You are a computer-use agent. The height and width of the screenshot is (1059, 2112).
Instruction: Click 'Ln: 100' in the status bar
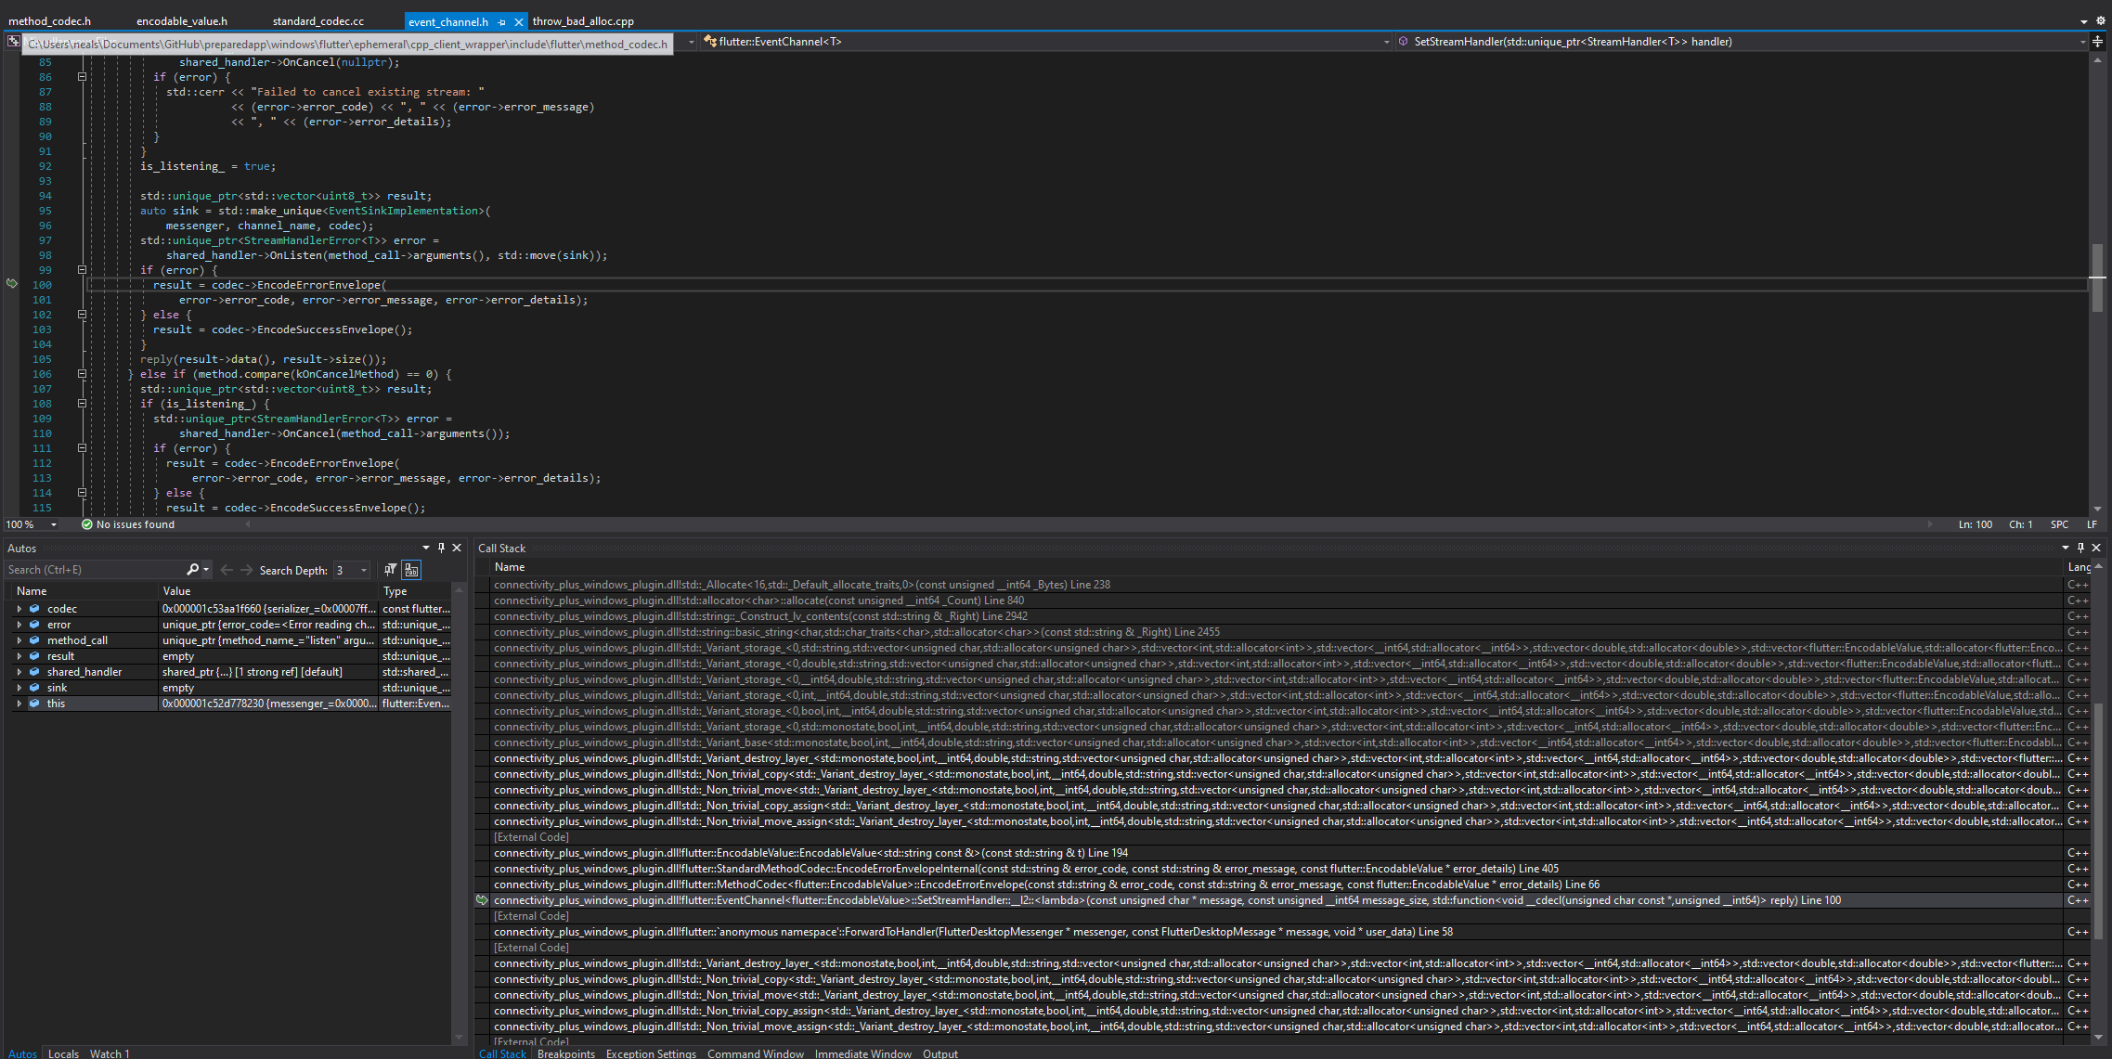click(1975, 524)
